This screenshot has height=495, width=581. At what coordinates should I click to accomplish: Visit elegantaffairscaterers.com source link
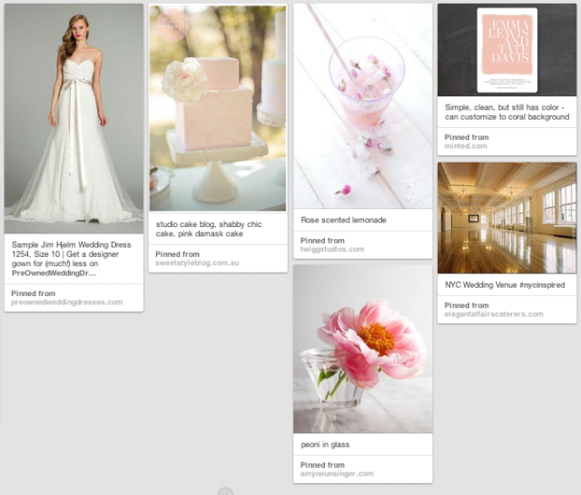[x=494, y=314]
